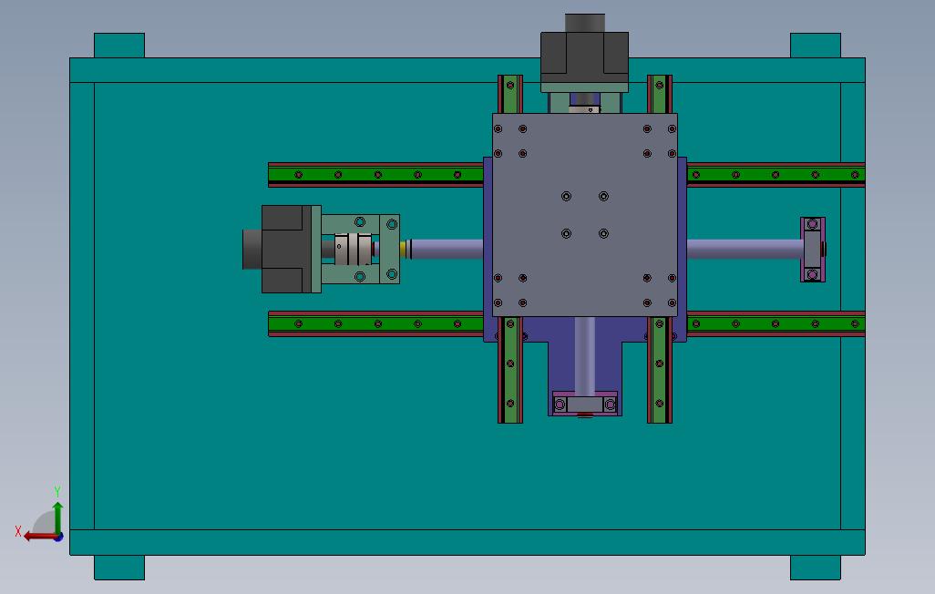Image resolution: width=935 pixels, height=594 pixels.
Task: Select the purple bearing block at right end
Action: pos(813,250)
